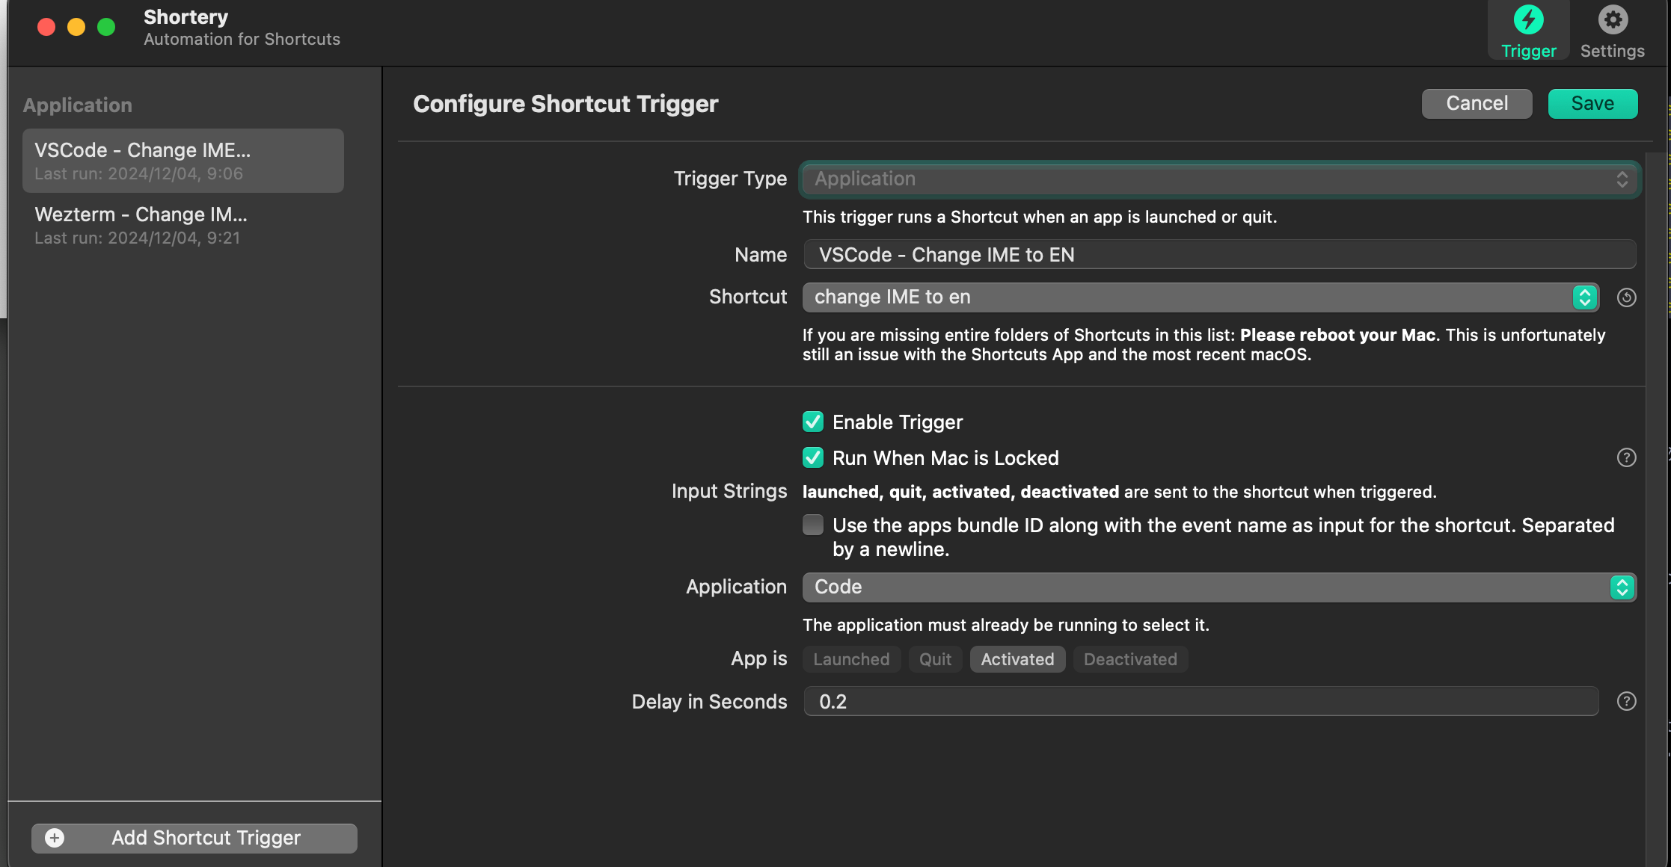Image resolution: width=1671 pixels, height=867 pixels.
Task: Click the Input Strings label
Action: (x=729, y=492)
